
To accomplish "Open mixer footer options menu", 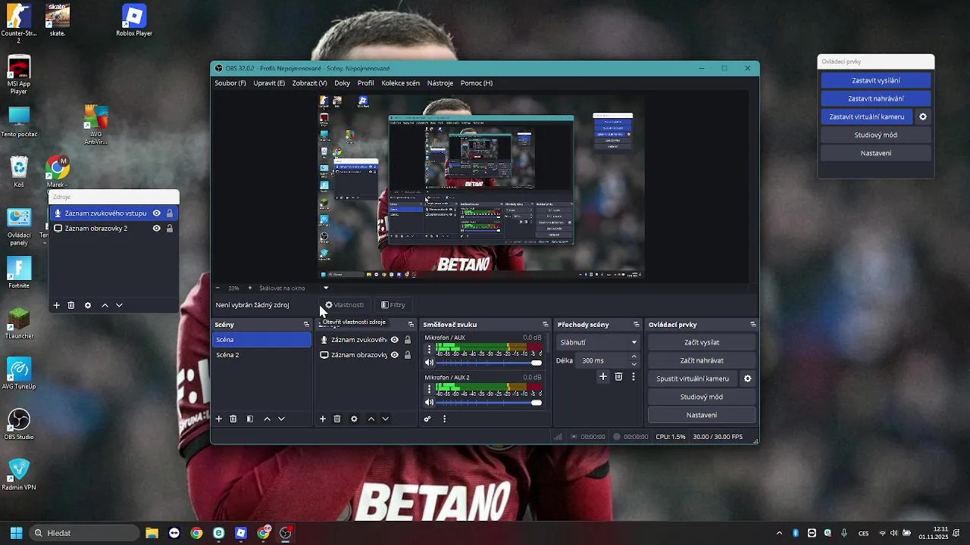I will [444, 419].
